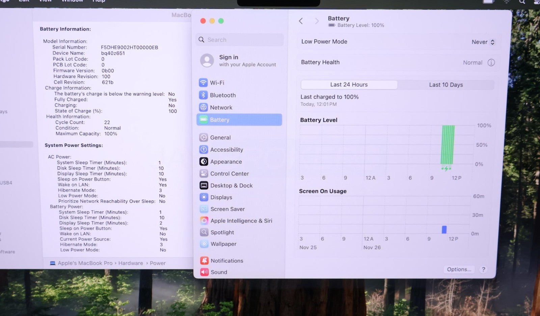
Task: Open the Low Power Mode dropdown
Action: (x=483, y=42)
